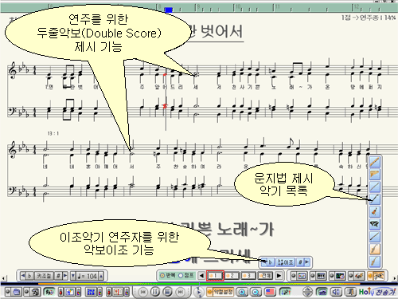Toggle the LED beside the keyboard view icon
The image size is (398, 299).
point(294,276)
